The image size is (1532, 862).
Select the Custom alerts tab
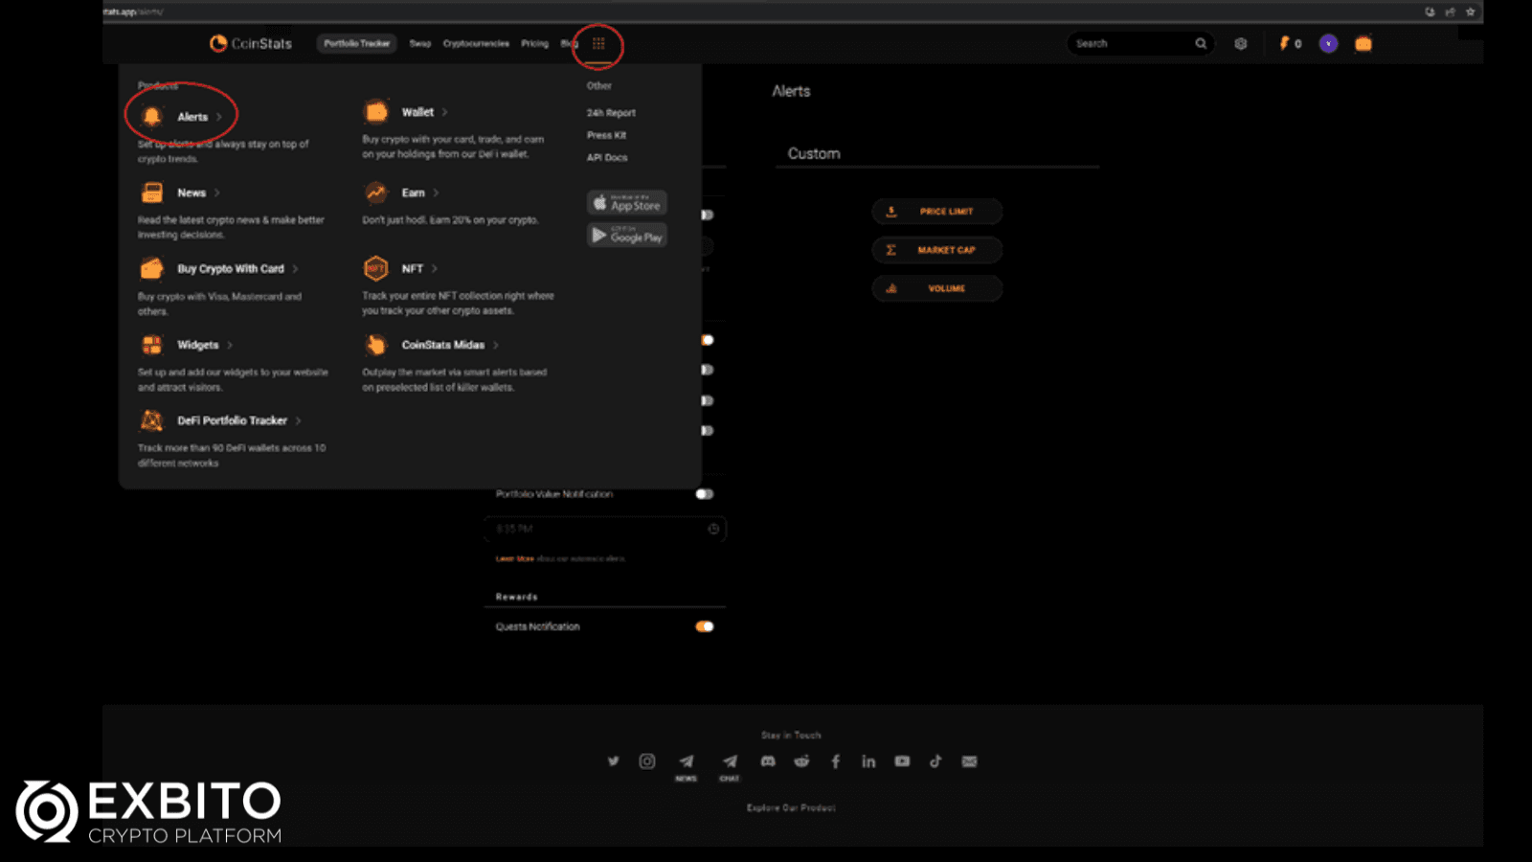(x=814, y=153)
